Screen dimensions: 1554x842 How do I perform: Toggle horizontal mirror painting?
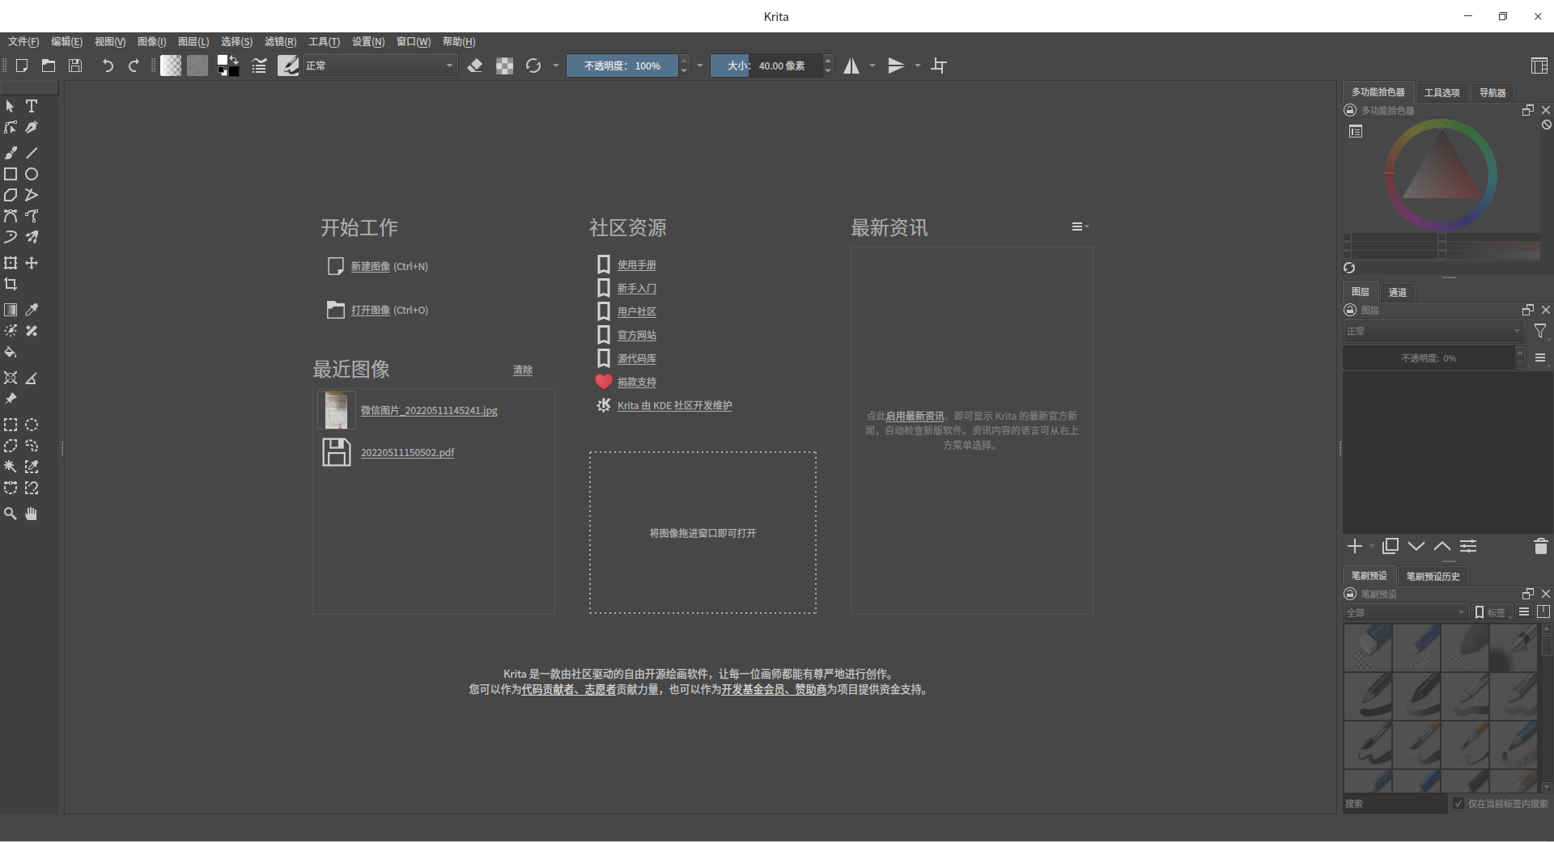(852, 66)
